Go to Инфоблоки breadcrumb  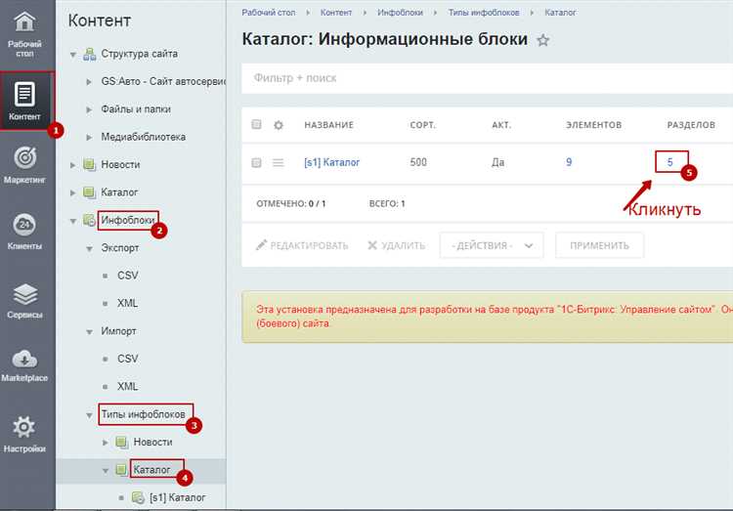click(400, 13)
